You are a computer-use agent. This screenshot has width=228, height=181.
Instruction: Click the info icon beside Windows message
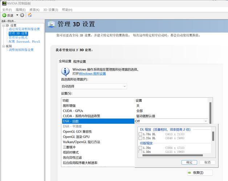(x=65, y=72)
